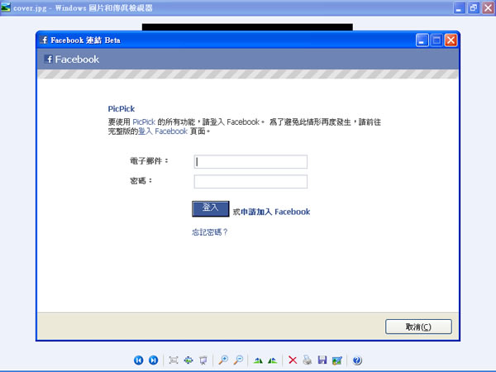Minimize the Facebook 連結 Beta dialog
The height and width of the screenshot is (372, 496).
(422, 41)
